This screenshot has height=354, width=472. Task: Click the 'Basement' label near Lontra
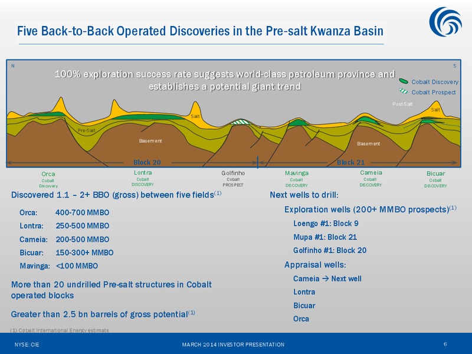tap(150, 140)
